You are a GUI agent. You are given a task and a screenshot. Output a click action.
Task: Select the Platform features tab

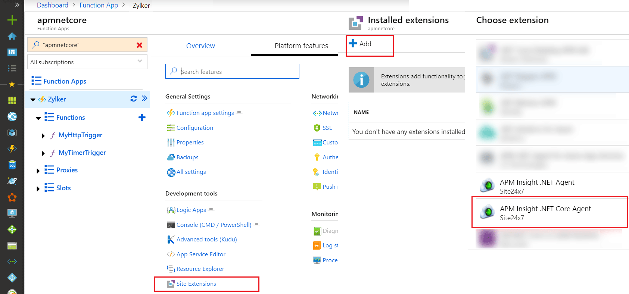pos(301,46)
